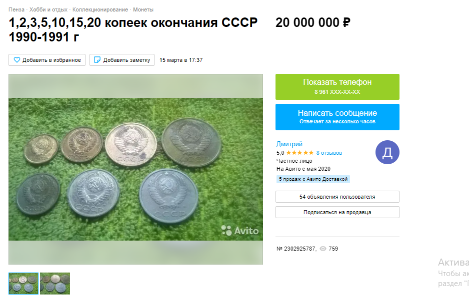Open the Хобби и отдых breadcrumb
The width and height of the screenshot is (469, 297).
48,9
